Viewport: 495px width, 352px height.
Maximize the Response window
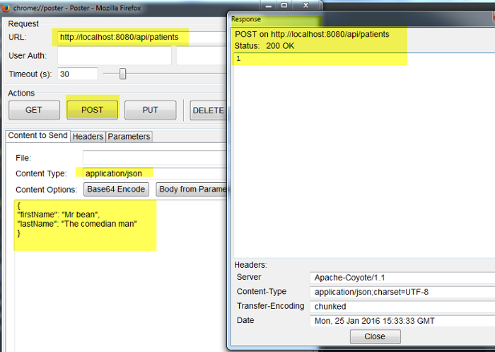point(284,5)
